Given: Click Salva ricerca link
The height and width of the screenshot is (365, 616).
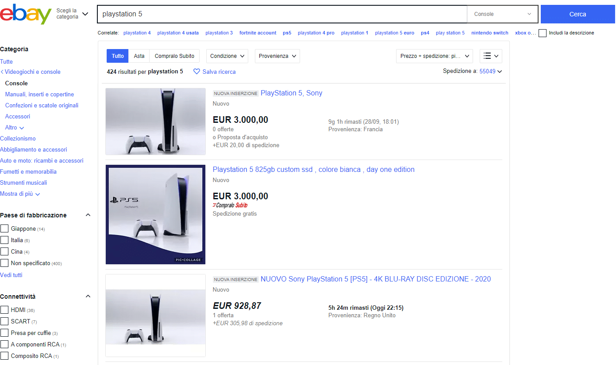Looking at the screenshot, I should pyautogui.click(x=219, y=72).
